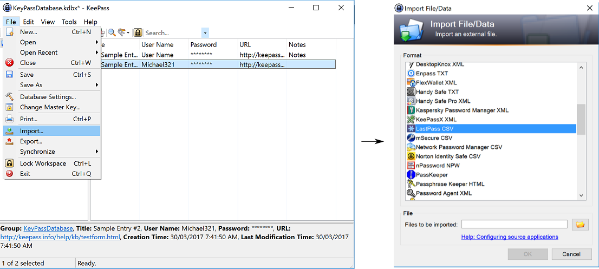Click the format list scroll up arrow
The width and height of the screenshot is (599, 269).
581,68
